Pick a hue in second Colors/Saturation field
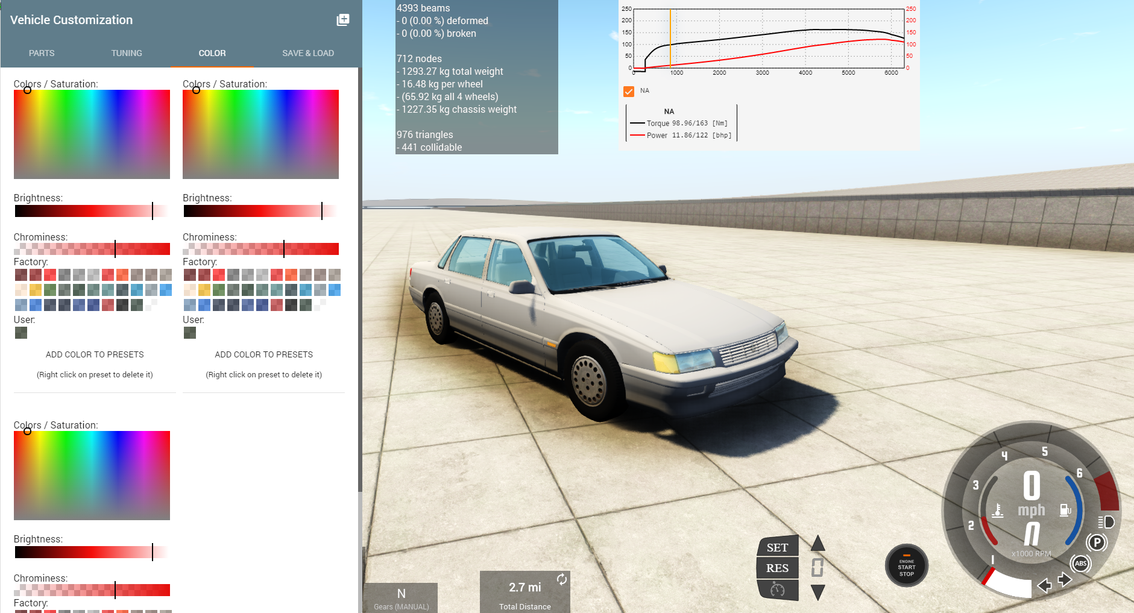 (260, 134)
